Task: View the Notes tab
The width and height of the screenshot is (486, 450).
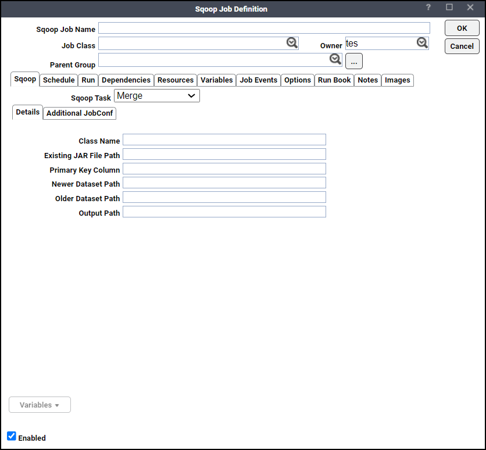Action: [x=367, y=80]
